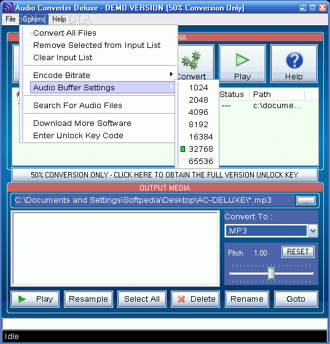Click the red X Delete icon button

coord(195,299)
